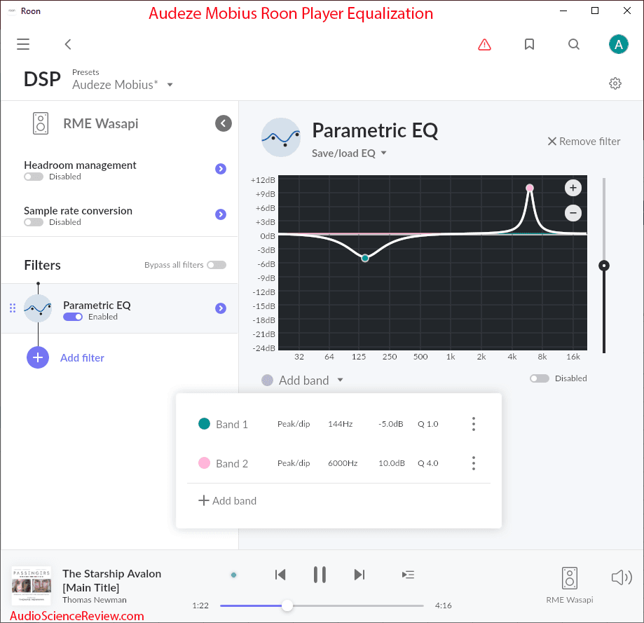Skip to the previous track
This screenshot has width=644, height=623.
pyautogui.click(x=280, y=575)
